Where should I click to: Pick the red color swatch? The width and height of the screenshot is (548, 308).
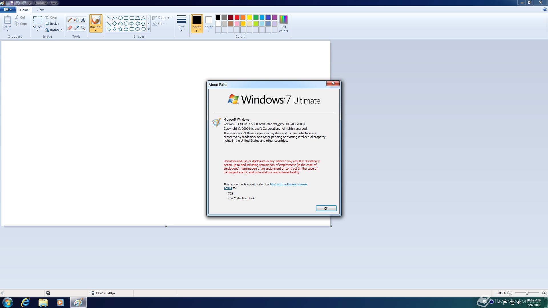point(237,17)
